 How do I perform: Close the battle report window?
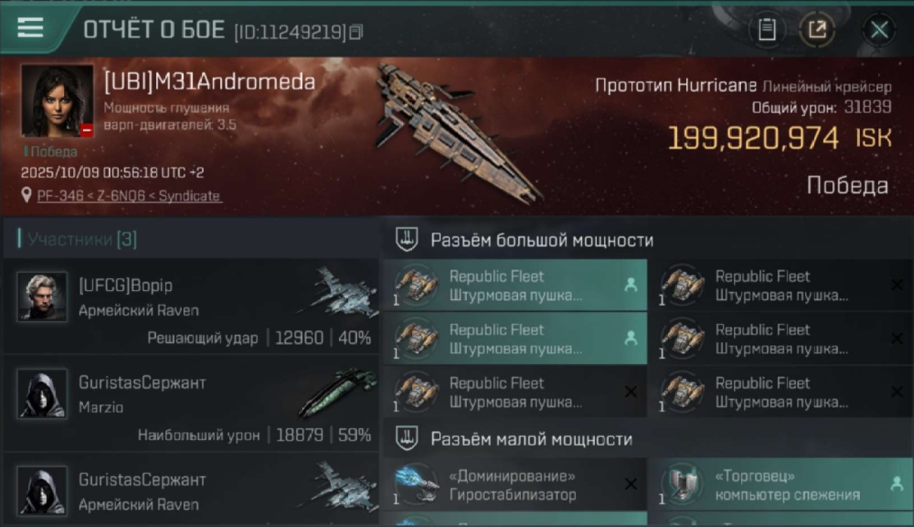879,30
